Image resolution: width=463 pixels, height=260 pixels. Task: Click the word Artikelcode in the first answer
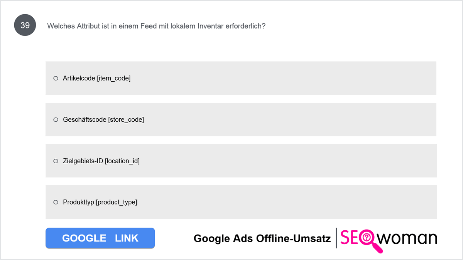pos(79,78)
